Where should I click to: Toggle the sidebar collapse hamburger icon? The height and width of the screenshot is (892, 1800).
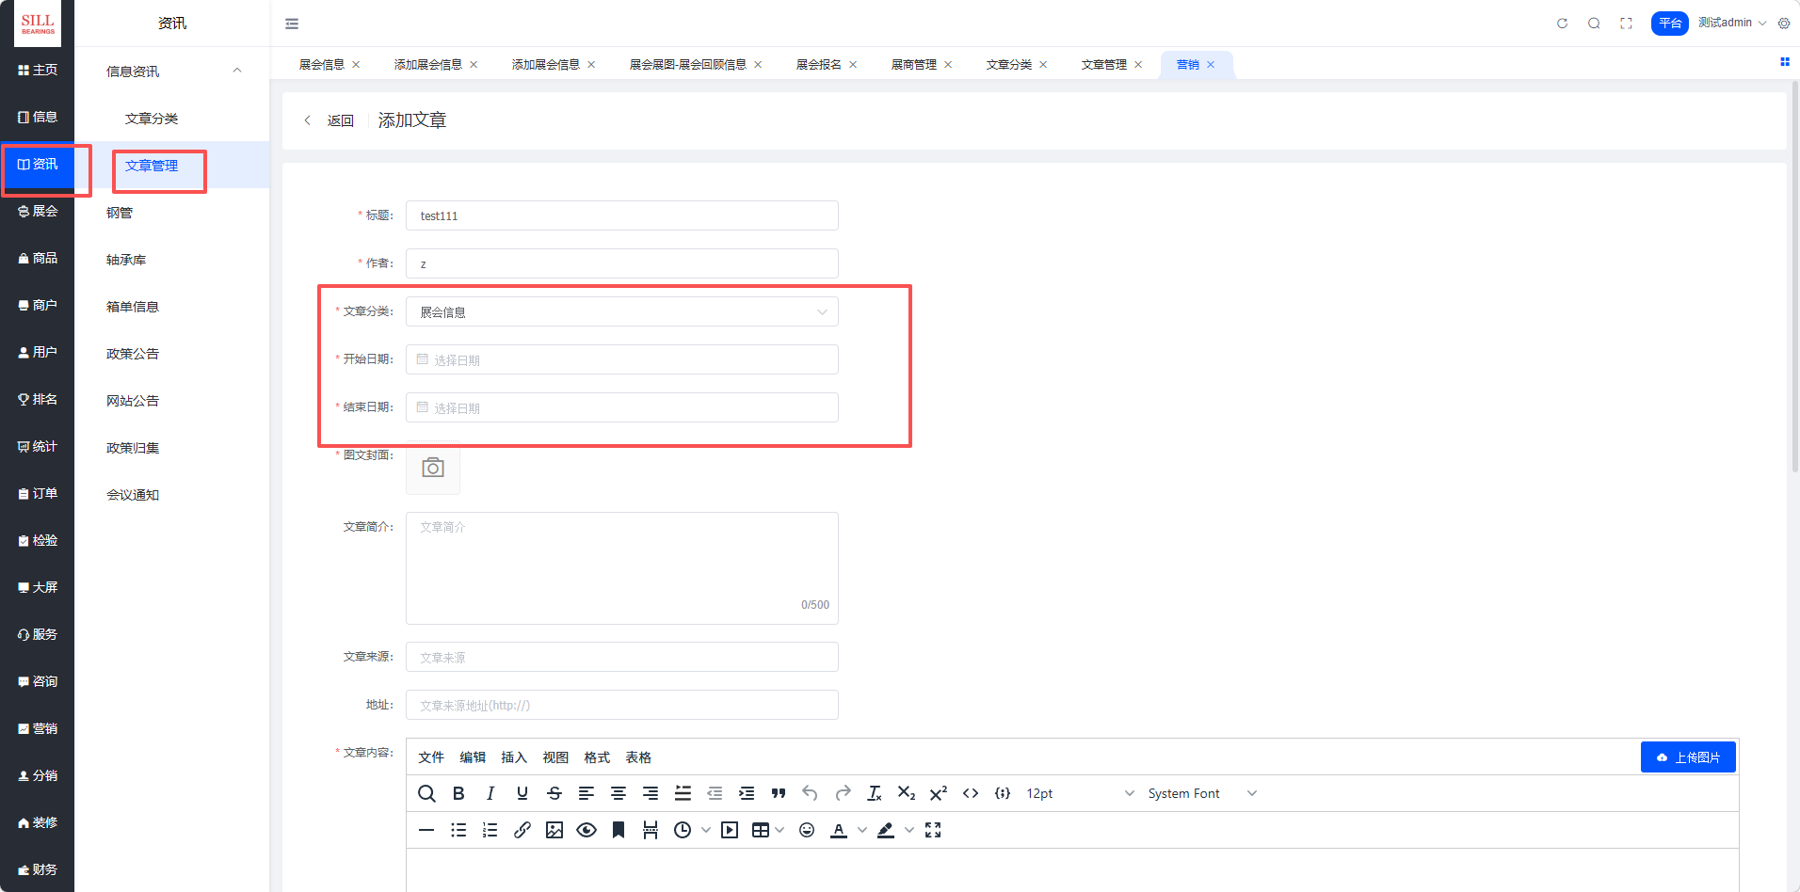click(x=292, y=24)
